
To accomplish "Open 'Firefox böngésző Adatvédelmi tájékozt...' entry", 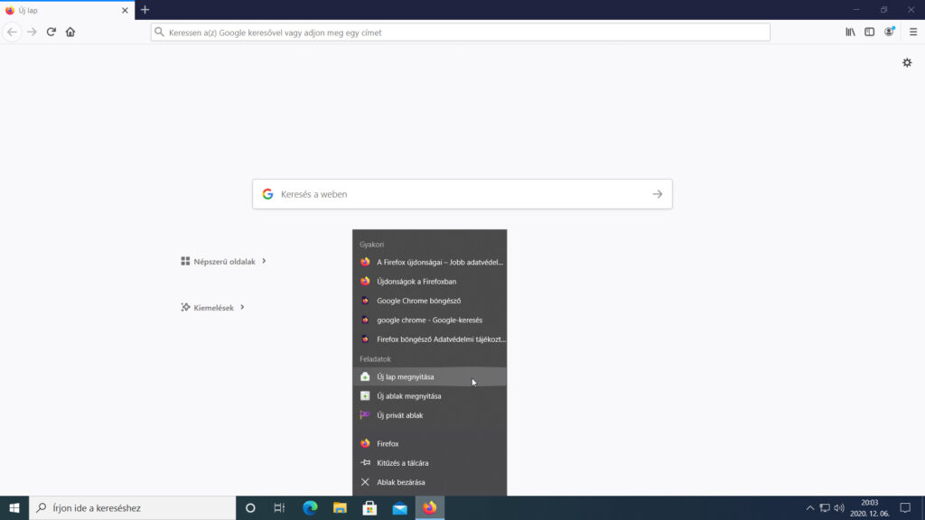I will (429, 339).
